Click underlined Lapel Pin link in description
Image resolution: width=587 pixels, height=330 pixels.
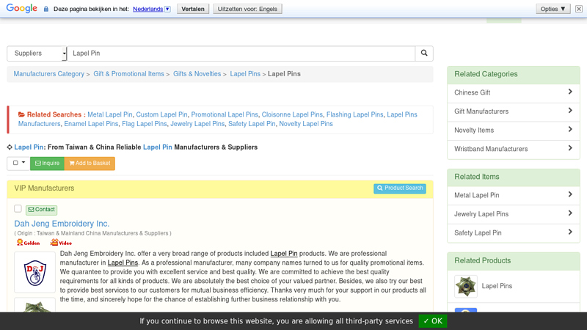(x=284, y=254)
